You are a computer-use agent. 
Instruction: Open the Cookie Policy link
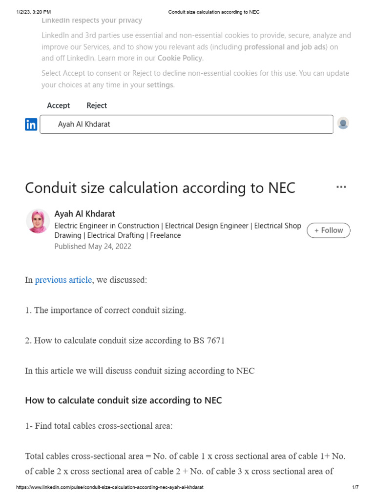(180, 58)
